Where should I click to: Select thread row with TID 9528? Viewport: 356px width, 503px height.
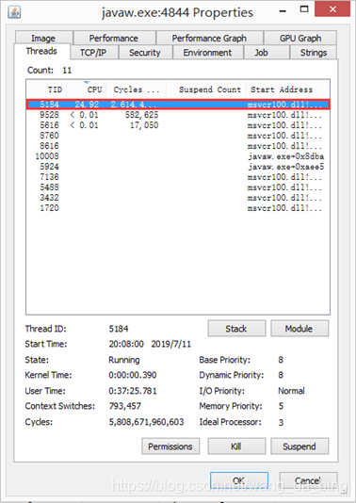[x=178, y=115]
